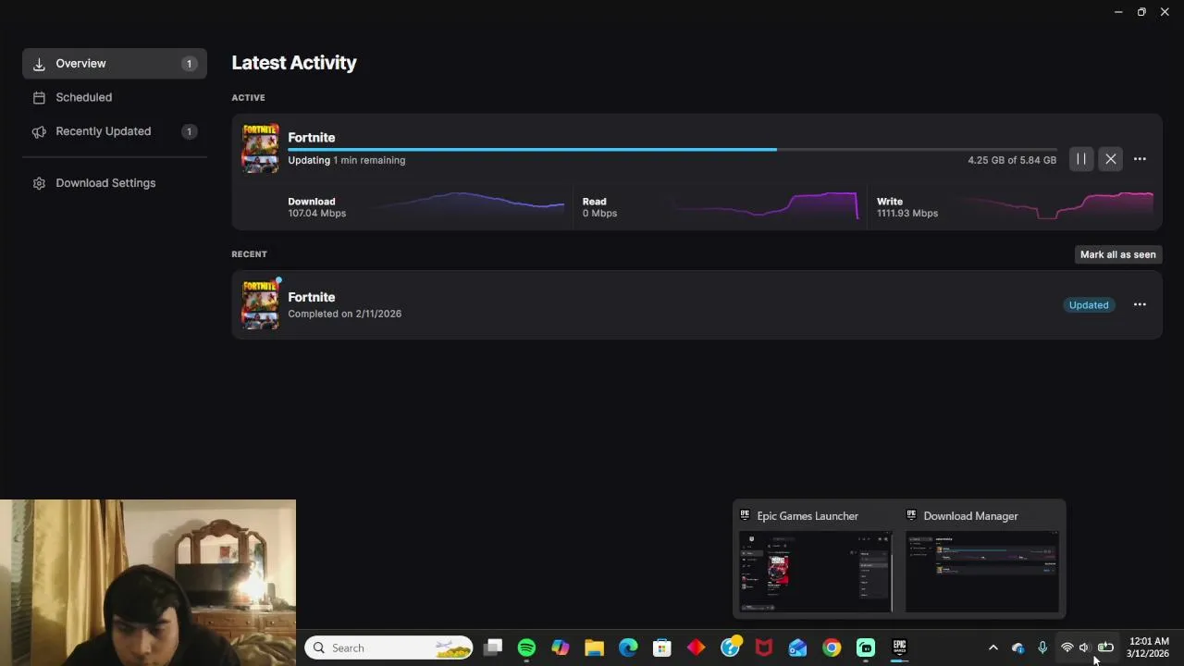
Task: Expand the hidden system tray icons
Action: pyautogui.click(x=993, y=647)
